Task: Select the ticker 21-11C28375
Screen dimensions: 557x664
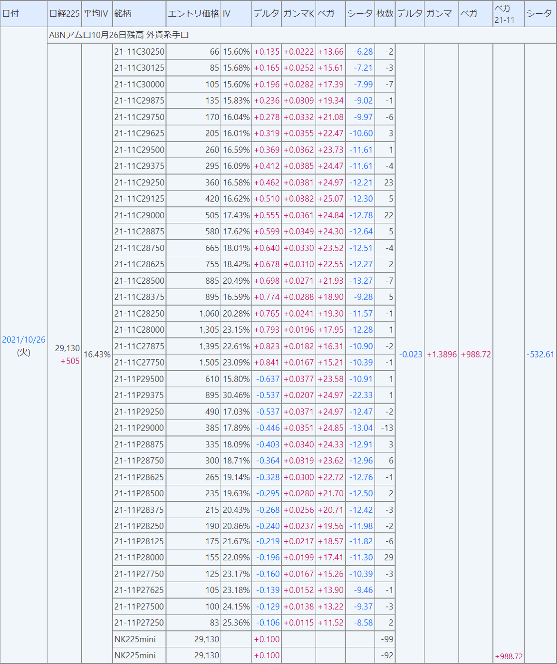Action: pos(139,298)
